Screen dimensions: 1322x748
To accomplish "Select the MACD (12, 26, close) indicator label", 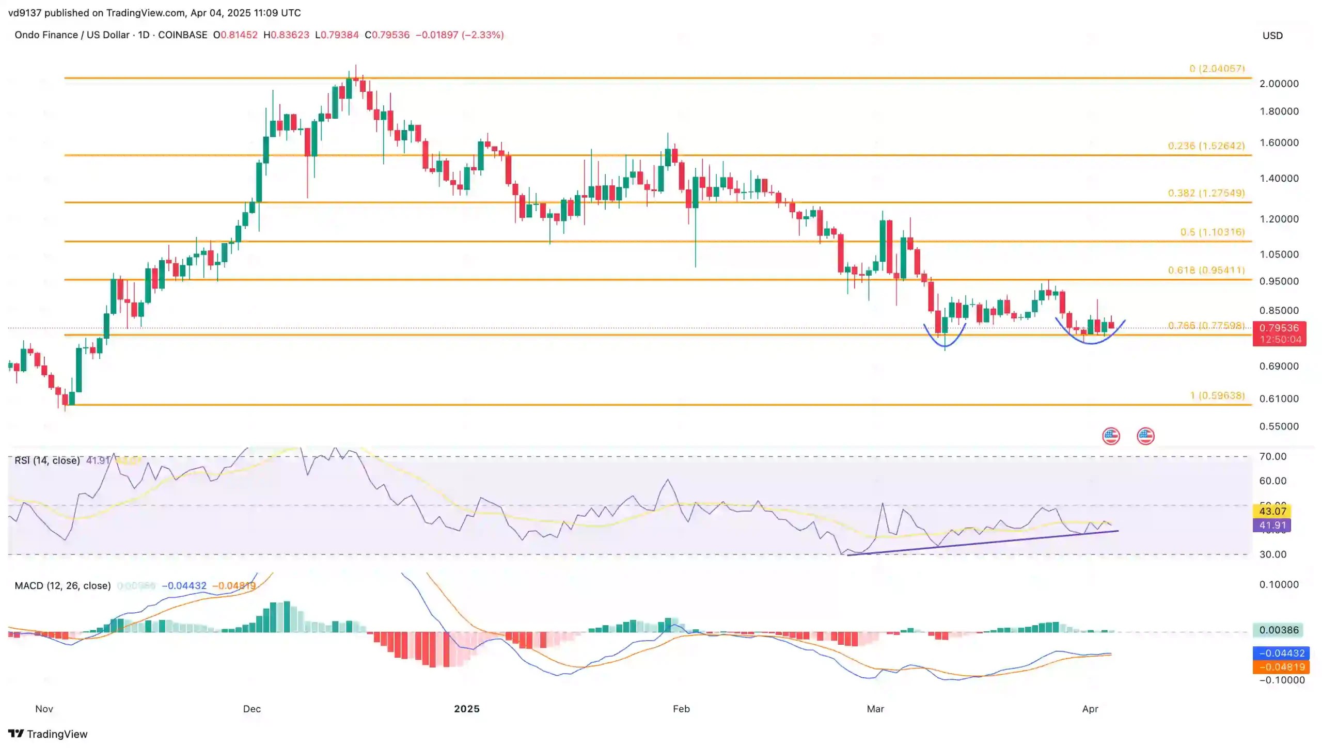I will click(62, 585).
